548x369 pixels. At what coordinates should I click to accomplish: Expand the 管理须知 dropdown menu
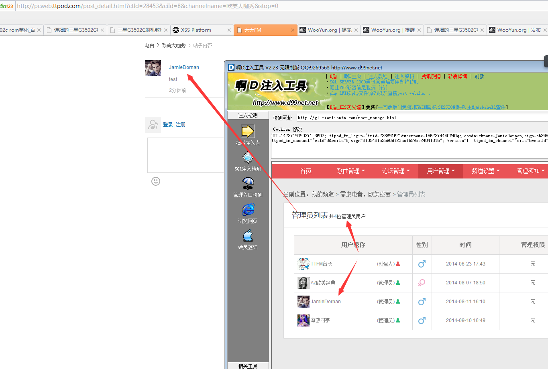point(530,171)
